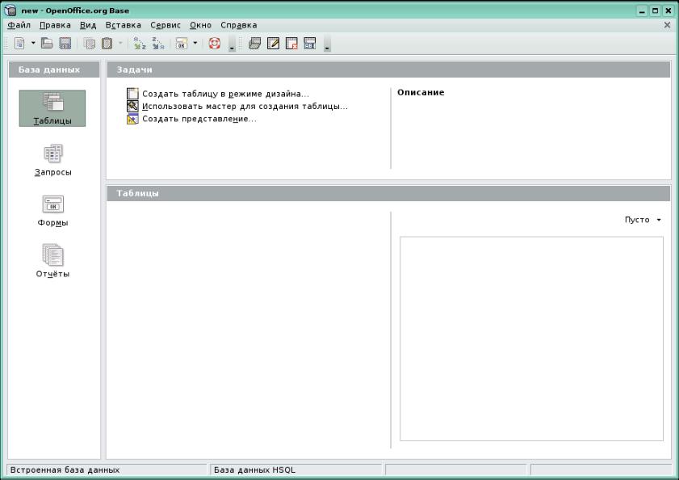
Task: Click the Sort Descending icon
Action: (157, 43)
